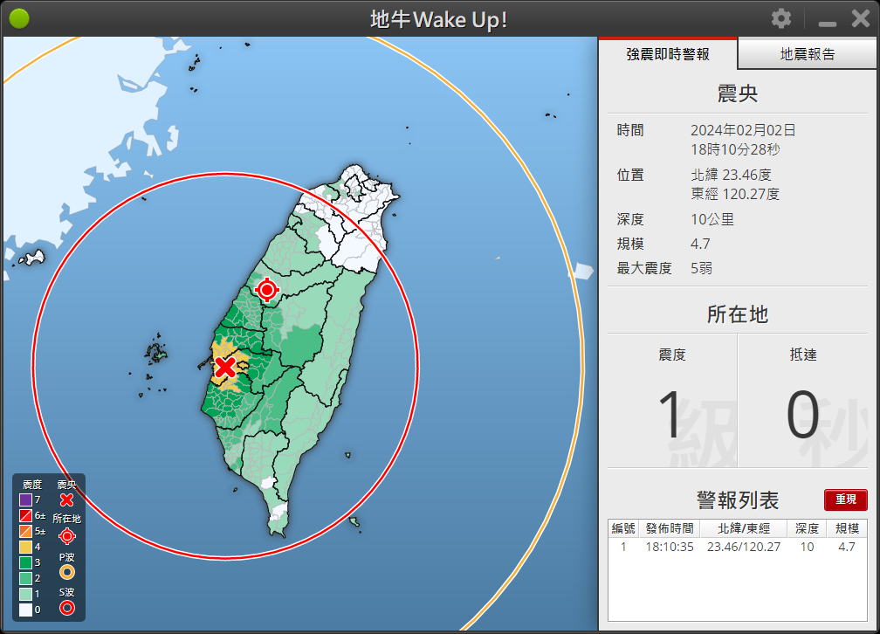Click the S波 red ring icon in legend
This screenshot has height=634, width=880.
66,608
